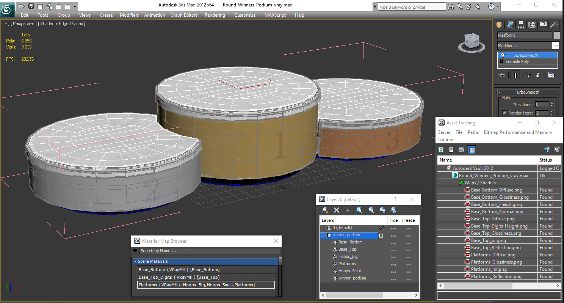Open the Rendering menu

point(215,15)
